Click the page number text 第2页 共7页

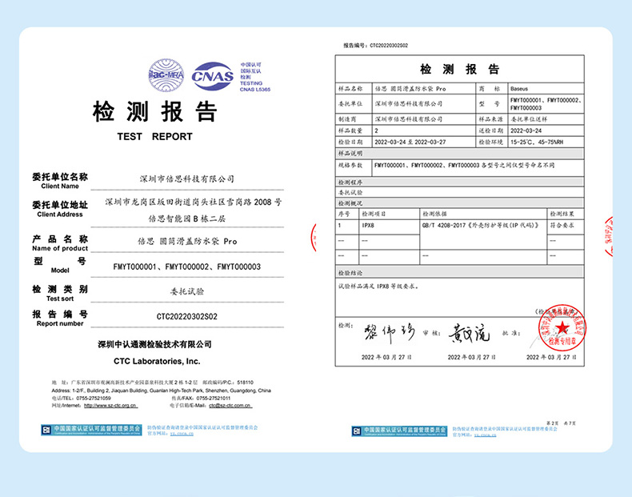point(562,423)
